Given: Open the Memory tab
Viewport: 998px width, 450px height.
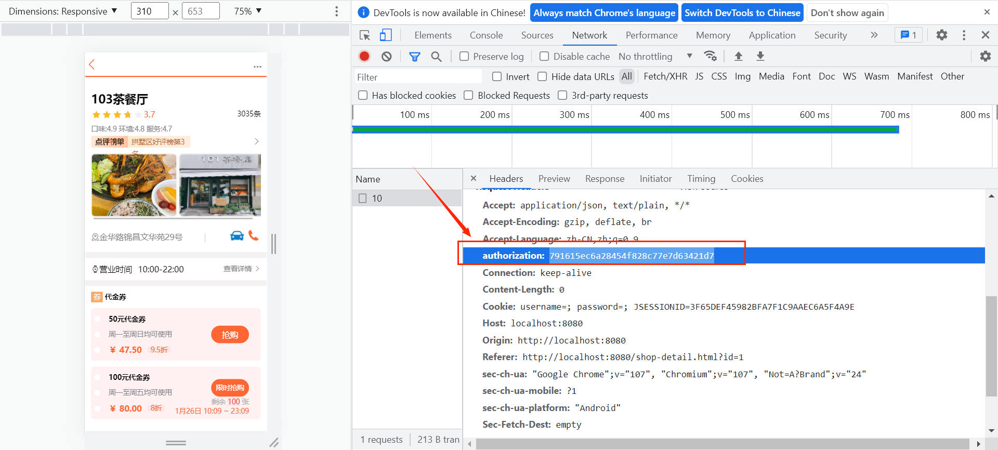Looking at the screenshot, I should pos(713,35).
